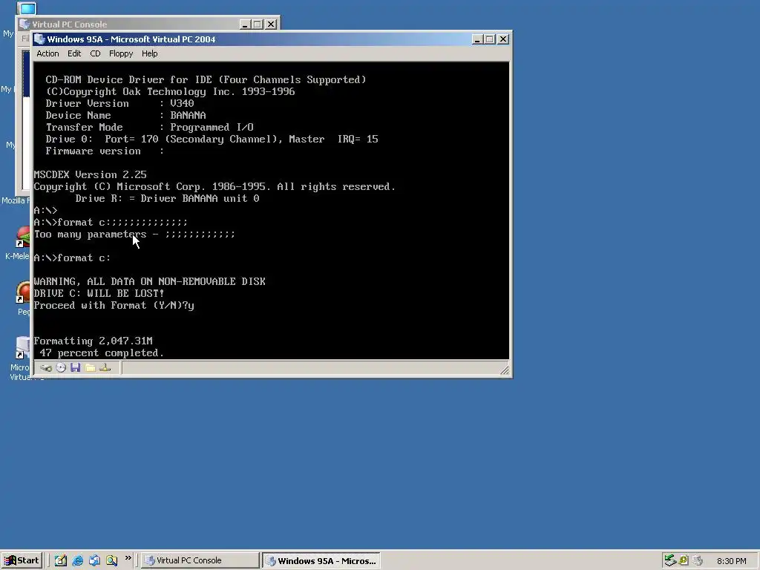The height and width of the screenshot is (570, 760).
Task: Click the Outlook Express Quick Launch icon
Action: pos(94,560)
